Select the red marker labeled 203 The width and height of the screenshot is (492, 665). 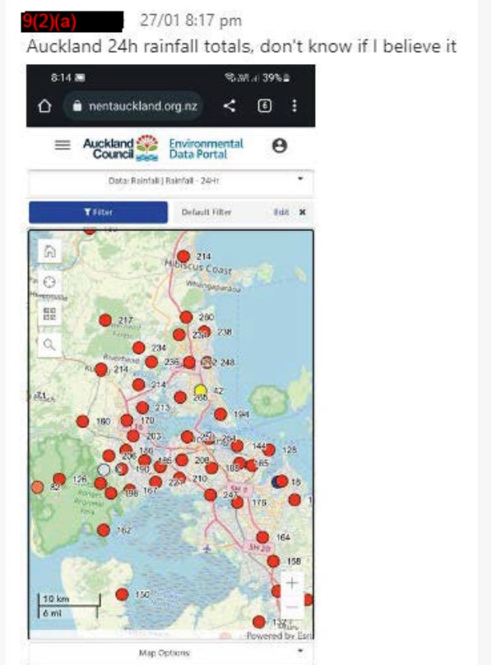(x=133, y=436)
